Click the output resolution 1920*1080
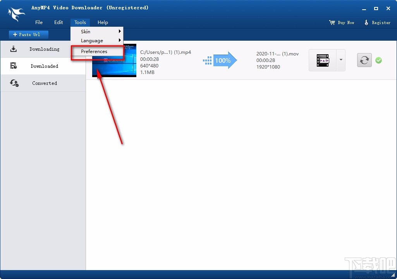The height and width of the screenshot is (279, 397). tap(268, 67)
